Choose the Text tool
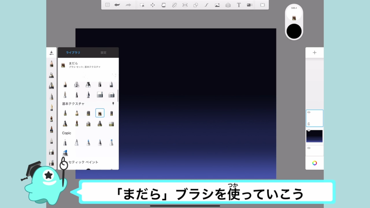The width and height of the screenshot is (370, 208). (x=239, y=5)
